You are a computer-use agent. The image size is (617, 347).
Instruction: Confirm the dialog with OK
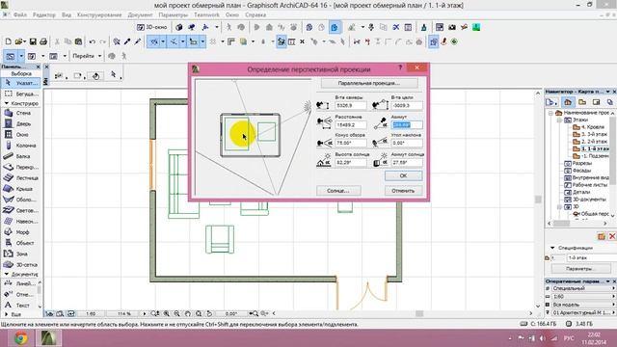(x=403, y=175)
